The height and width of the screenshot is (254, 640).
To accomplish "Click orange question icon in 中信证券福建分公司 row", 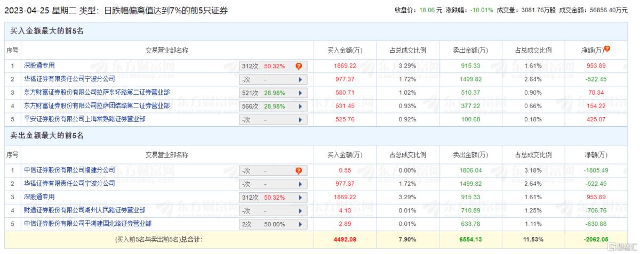I will pos(299,170).
